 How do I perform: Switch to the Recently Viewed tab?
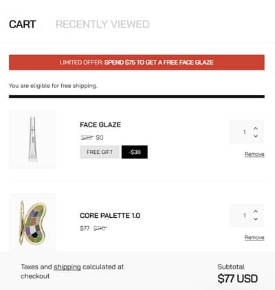[x=102, y=24]
